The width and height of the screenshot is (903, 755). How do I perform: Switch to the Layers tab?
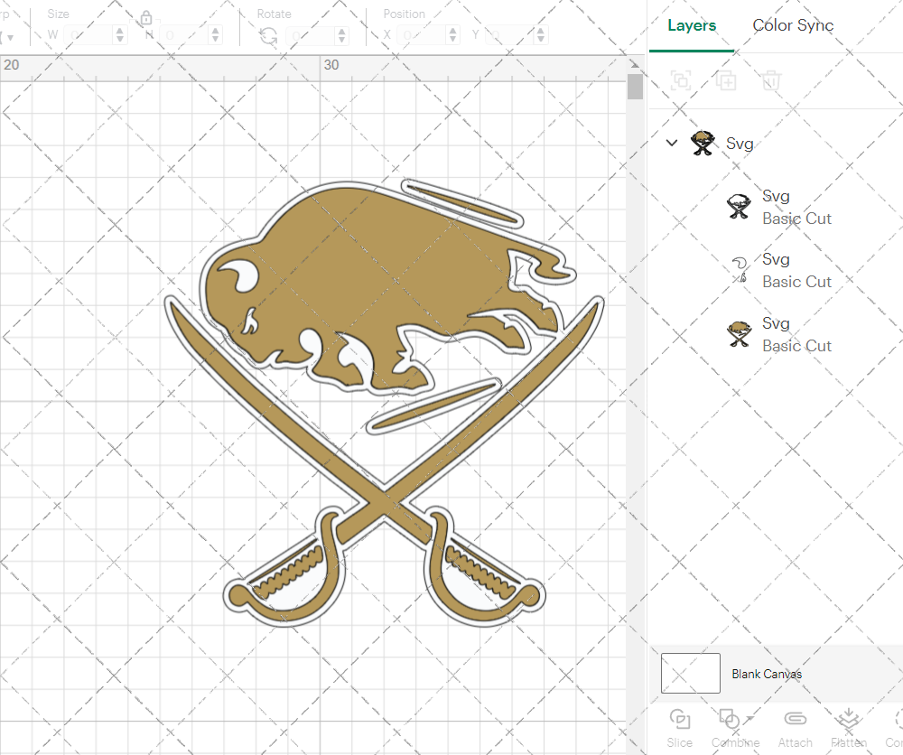coord(692,25)
